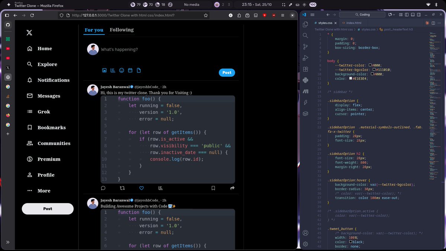Viewport: 446px width, 251px height.
Task: Open Source Control view in VS Code
Action: [306, 46]
